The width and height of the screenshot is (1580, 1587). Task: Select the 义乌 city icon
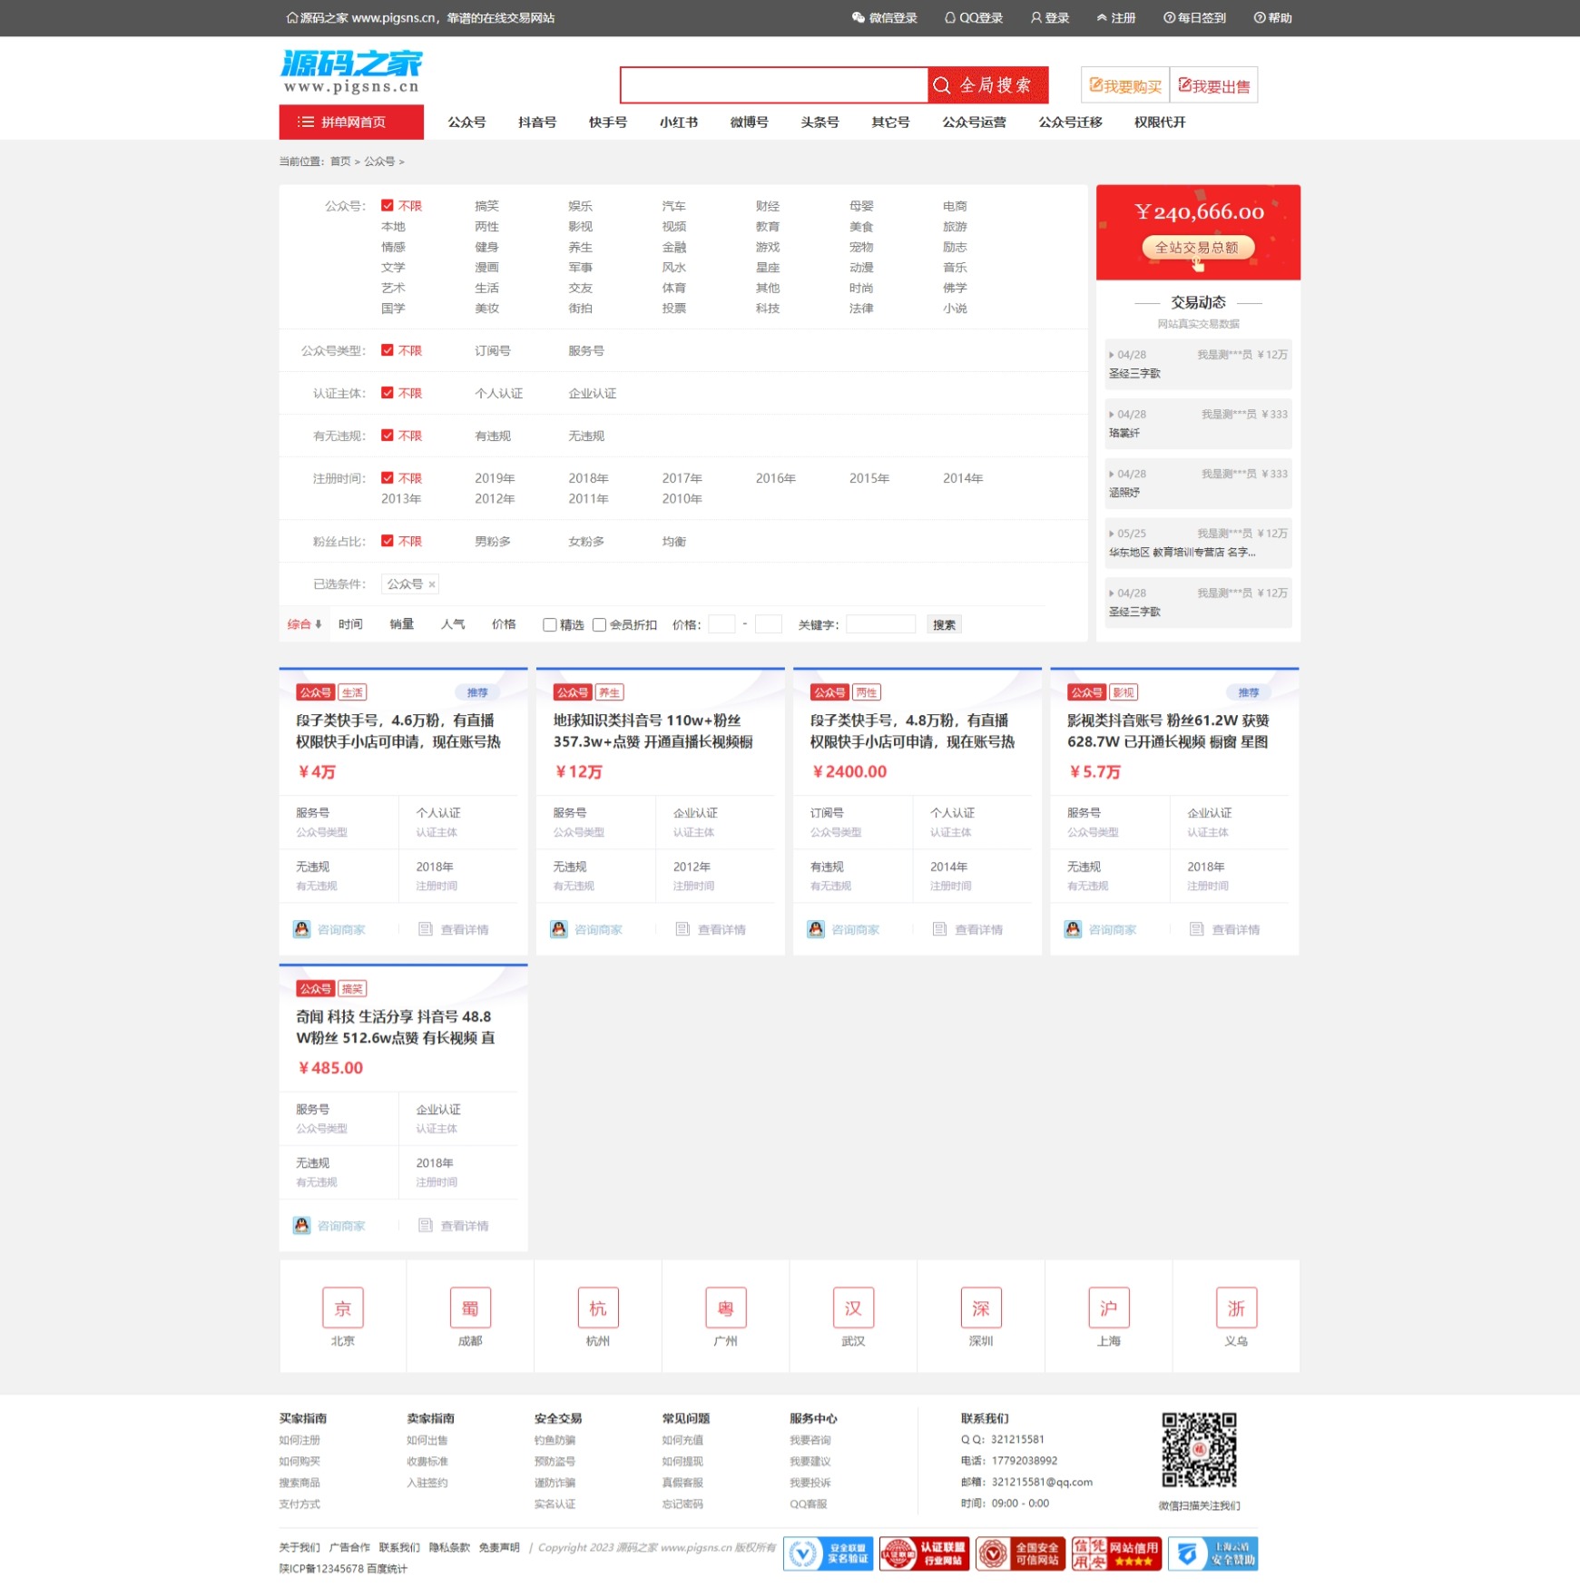1236,1308
